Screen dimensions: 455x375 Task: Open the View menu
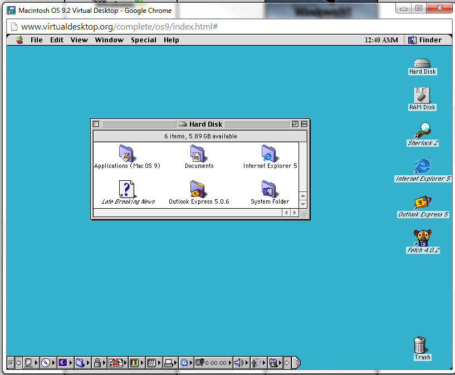pyautogui.click(x=79, y=40)
